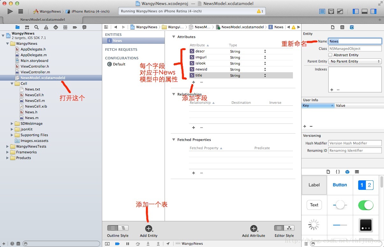This screenshot has width=384, height=247.
Task: Open the Object library cube icon
Action: [x=347, y=172]
